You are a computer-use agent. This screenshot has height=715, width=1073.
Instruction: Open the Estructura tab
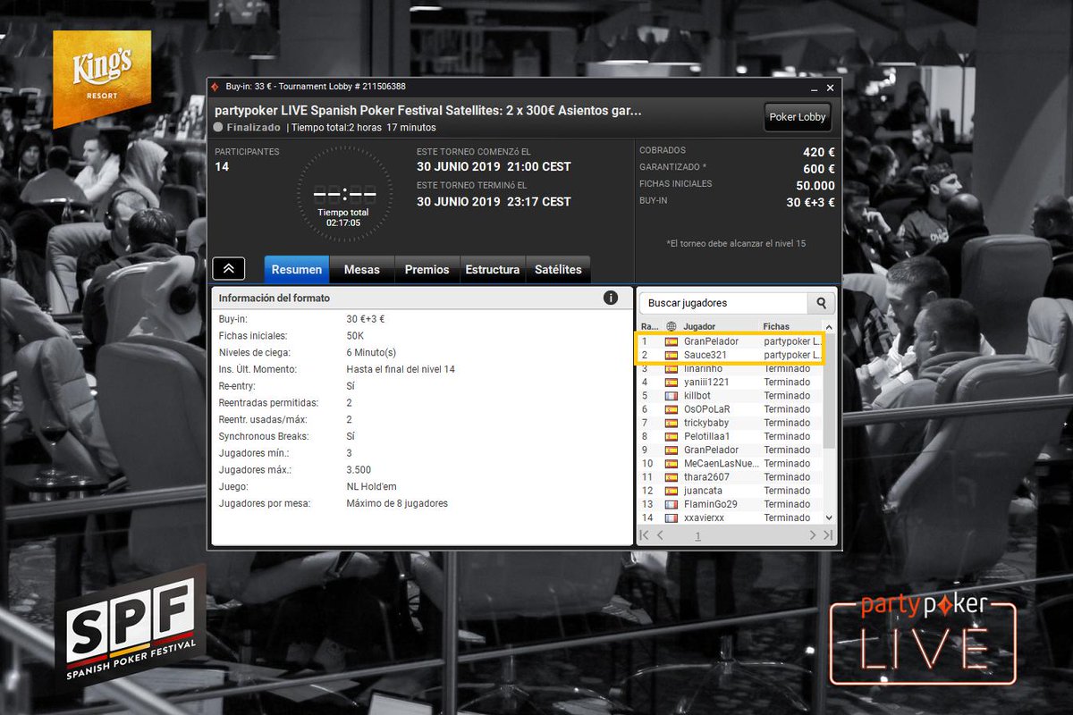pyautogui.click(x=493, y=269)
